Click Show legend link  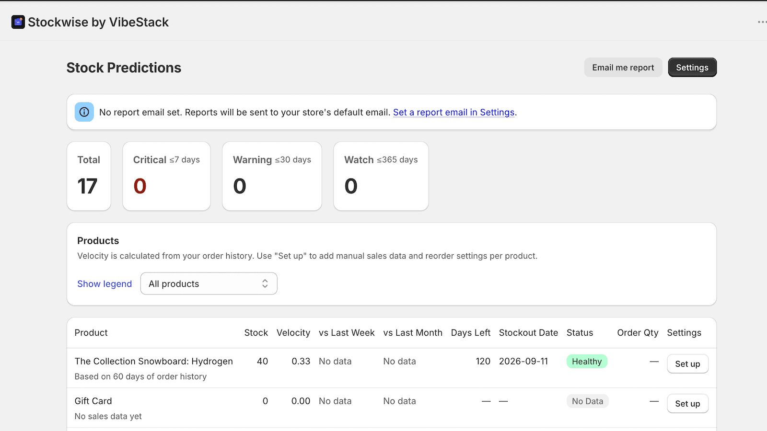pyautogui.click(x=105, y=284)
